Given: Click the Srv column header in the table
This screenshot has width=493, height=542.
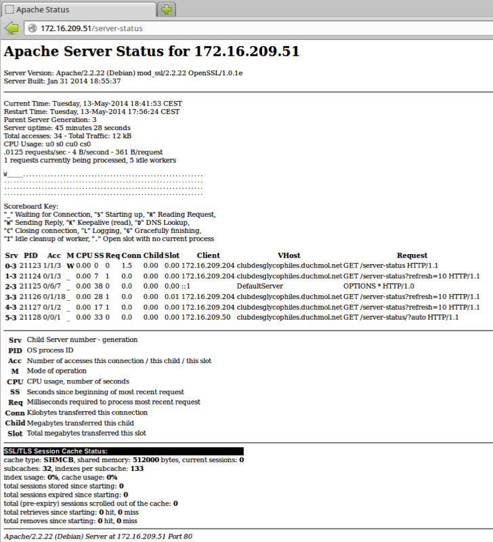Looking at the screenshot, I should [11, 255].
